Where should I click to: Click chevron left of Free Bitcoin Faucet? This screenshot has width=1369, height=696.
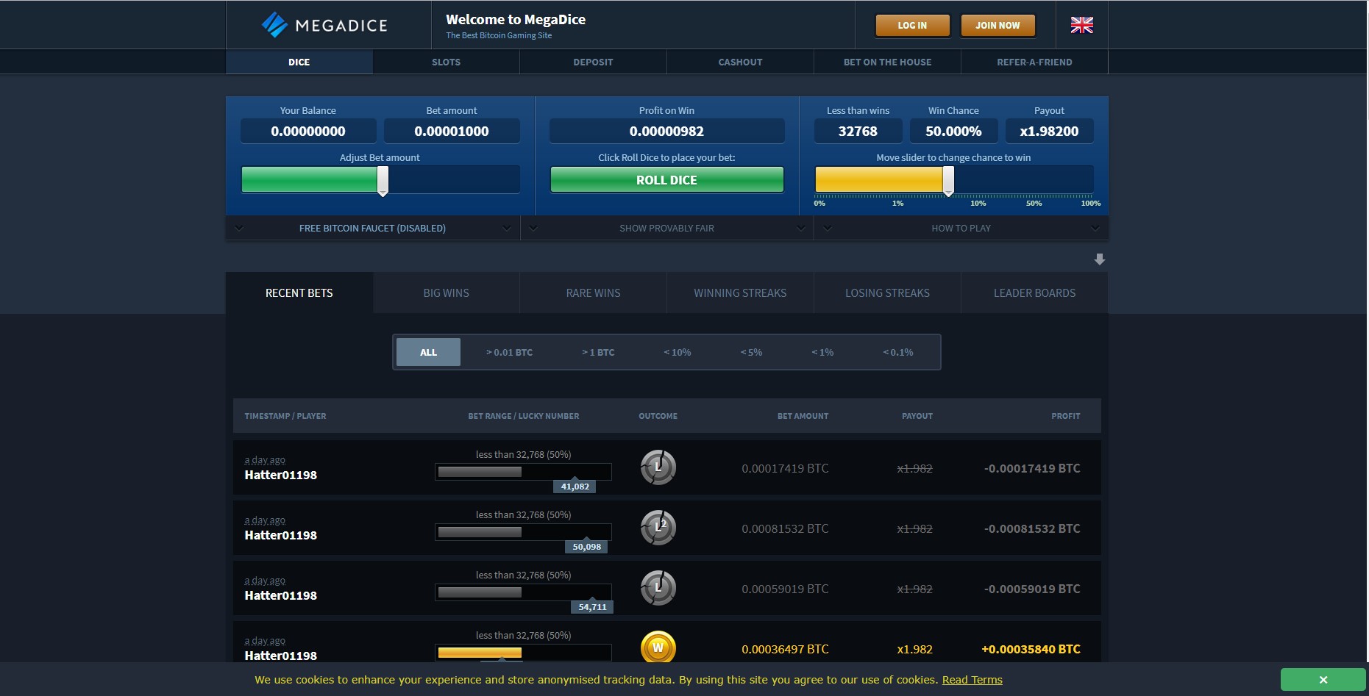point(239,229)
